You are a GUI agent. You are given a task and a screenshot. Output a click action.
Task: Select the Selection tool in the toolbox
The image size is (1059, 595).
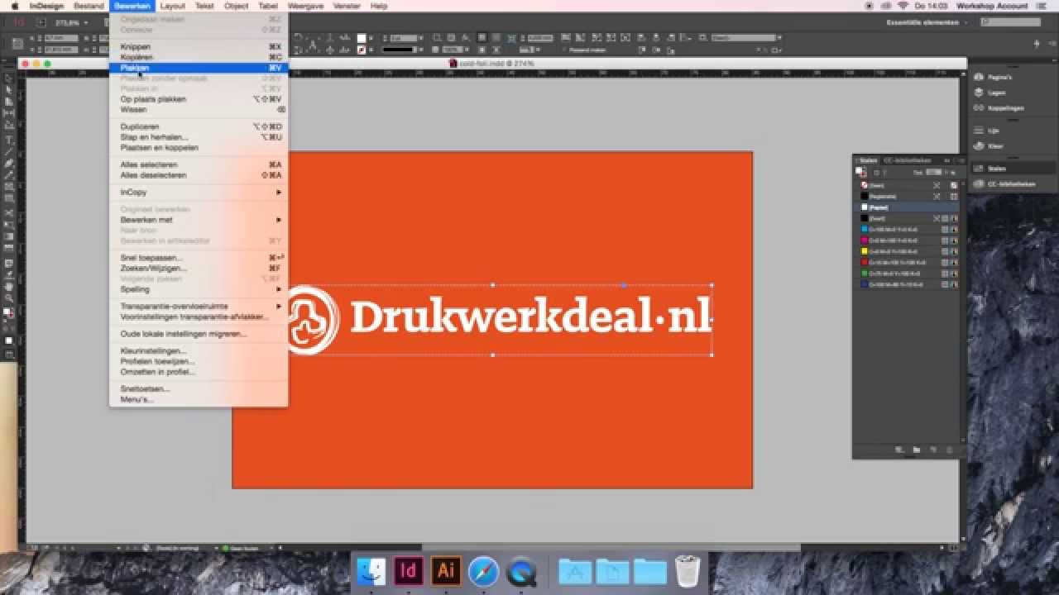(9, 79)
